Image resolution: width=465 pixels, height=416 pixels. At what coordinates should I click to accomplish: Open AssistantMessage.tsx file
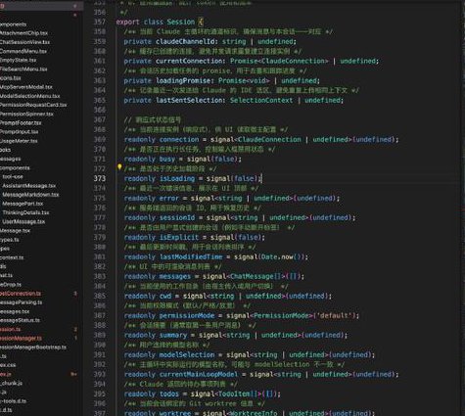point(29,186)
